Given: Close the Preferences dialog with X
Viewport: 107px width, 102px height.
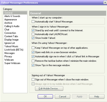Looking at the screenshot, I should click(x=105, y=2).
